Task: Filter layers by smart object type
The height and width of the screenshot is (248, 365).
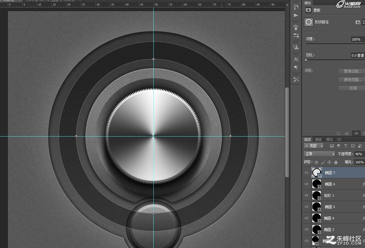Action: tap(360, 146)
